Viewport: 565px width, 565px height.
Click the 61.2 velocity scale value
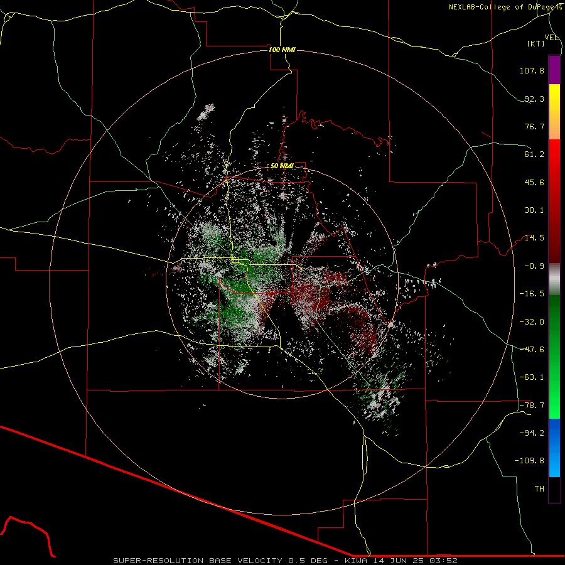coord(534,154)
